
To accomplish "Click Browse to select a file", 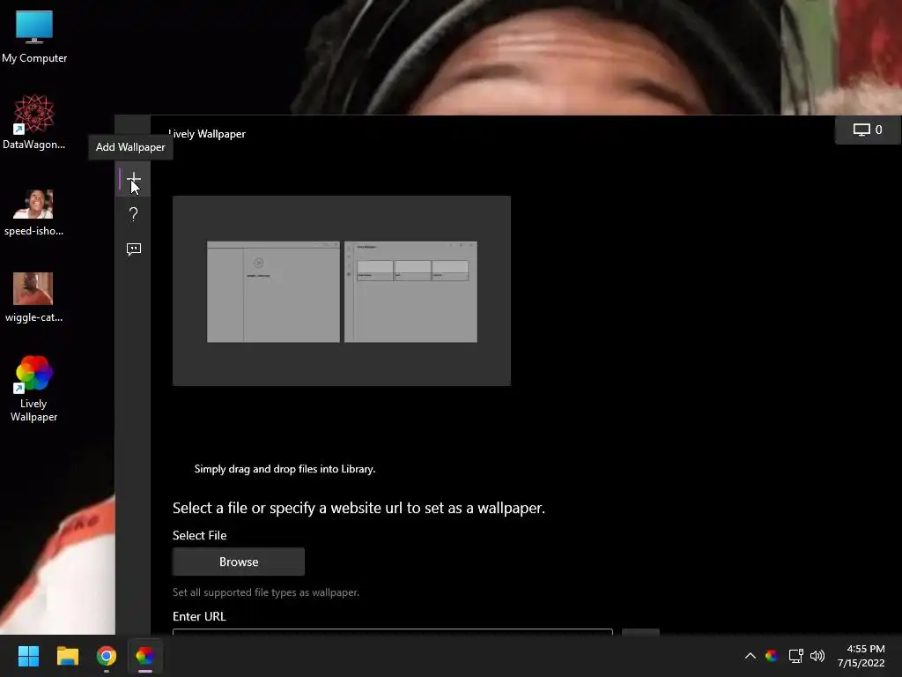I will pos(238,562).
